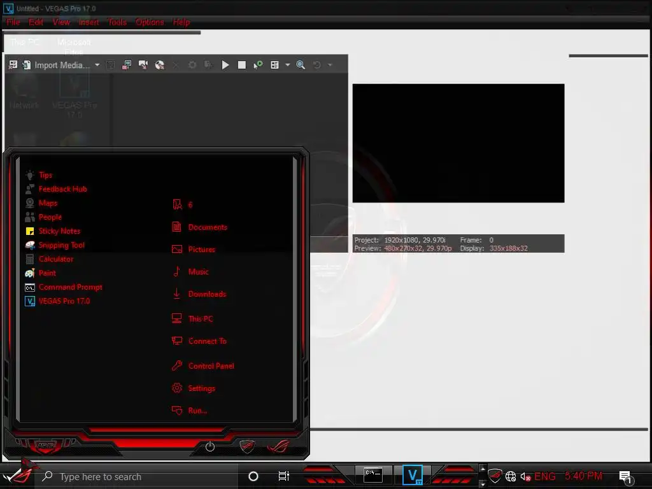
Task: Stop media preview with Stop button
Action: click(x=241, y=65)
